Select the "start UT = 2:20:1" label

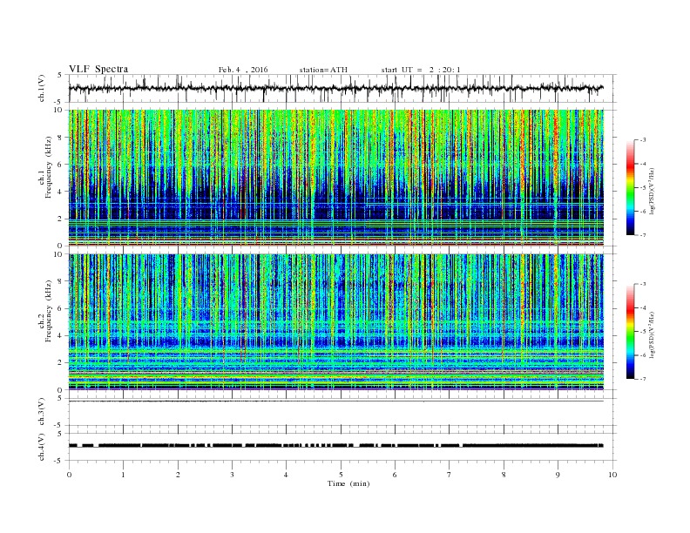[x=421, y=70]
